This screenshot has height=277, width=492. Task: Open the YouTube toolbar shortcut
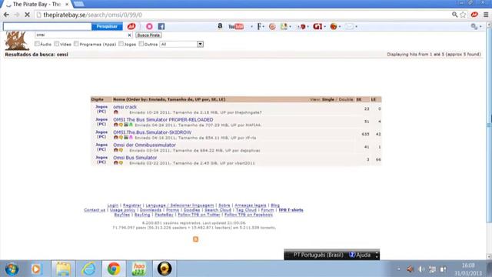[x=236, y=27]
